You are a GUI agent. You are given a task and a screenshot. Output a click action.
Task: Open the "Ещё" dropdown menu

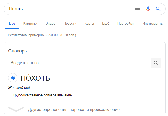coord(106,24)
